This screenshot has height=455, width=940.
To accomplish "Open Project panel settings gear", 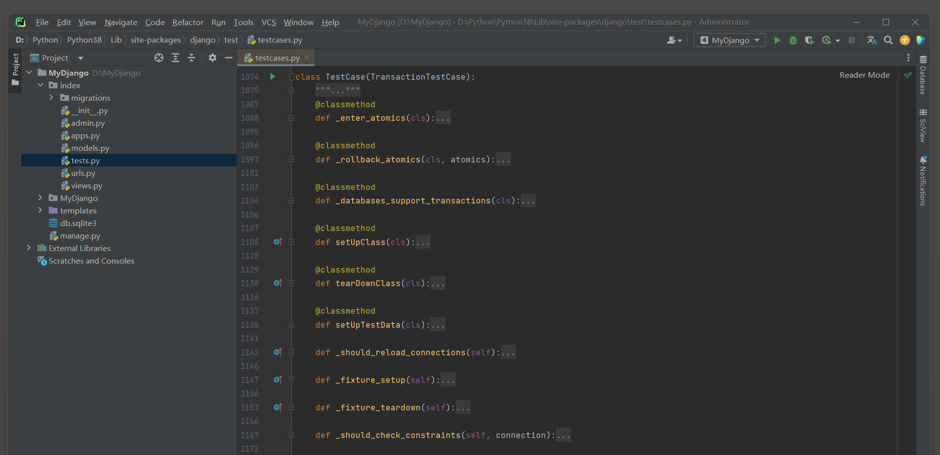I will pos(213,58).
